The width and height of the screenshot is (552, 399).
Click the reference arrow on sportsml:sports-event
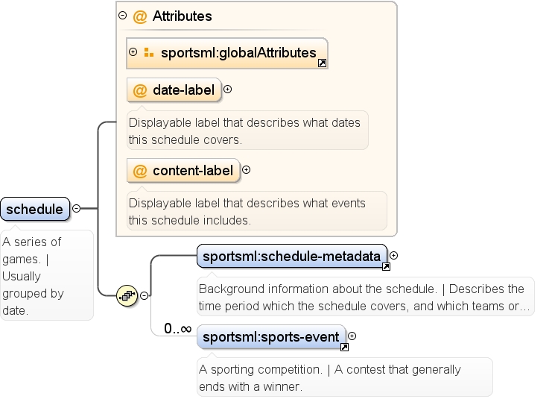click(344, 348)
